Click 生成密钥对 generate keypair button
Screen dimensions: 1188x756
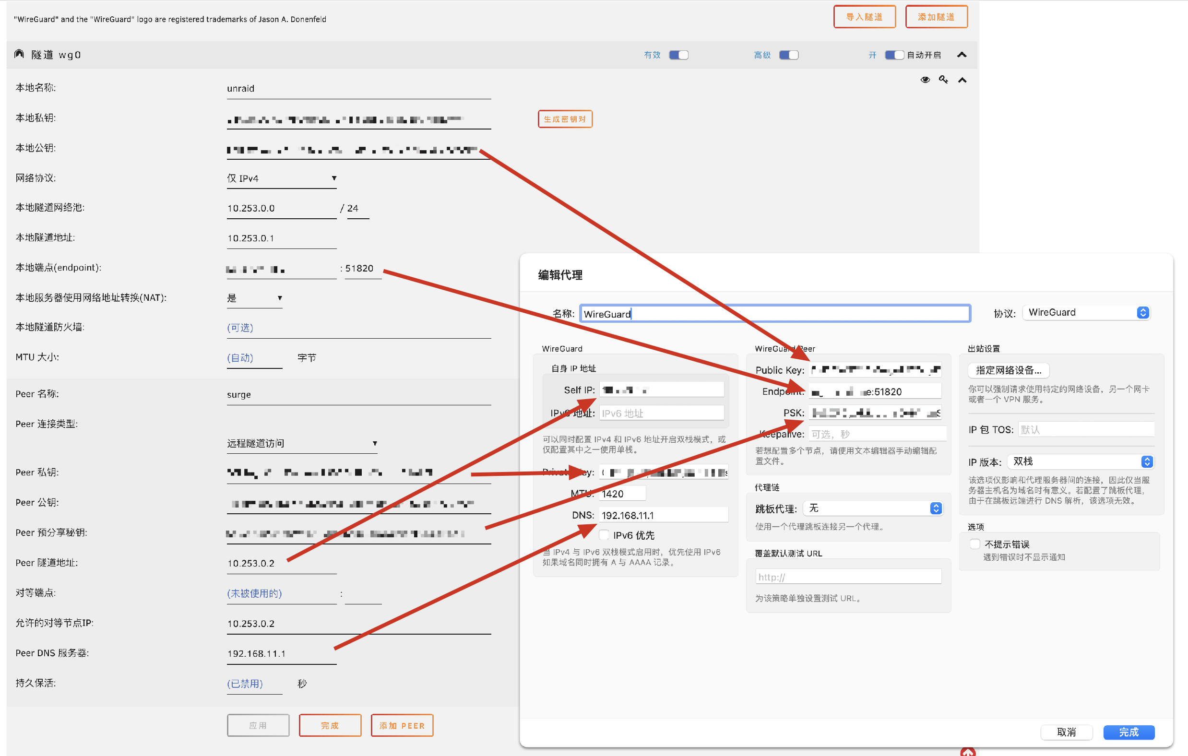pyautogui.click(x=565, y=119)
